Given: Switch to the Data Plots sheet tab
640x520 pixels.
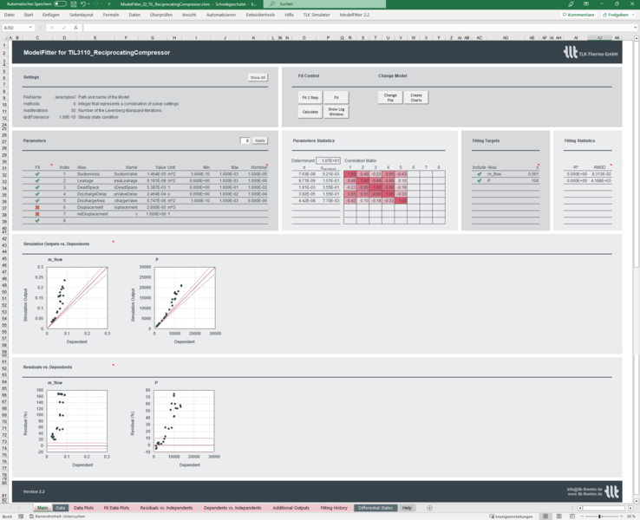Looking at the screenshot, I should pyautogui.click(x=83, y=508).
